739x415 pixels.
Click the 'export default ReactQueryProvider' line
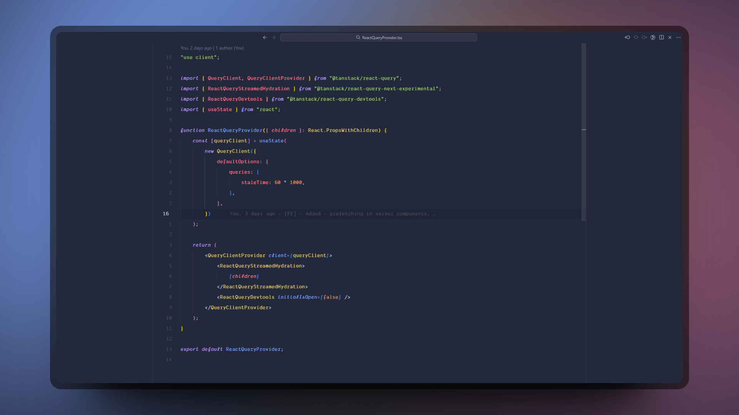tap(232, 349)
